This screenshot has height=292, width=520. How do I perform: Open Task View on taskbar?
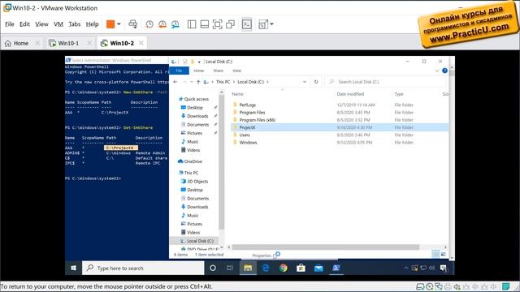coord(230,268)
